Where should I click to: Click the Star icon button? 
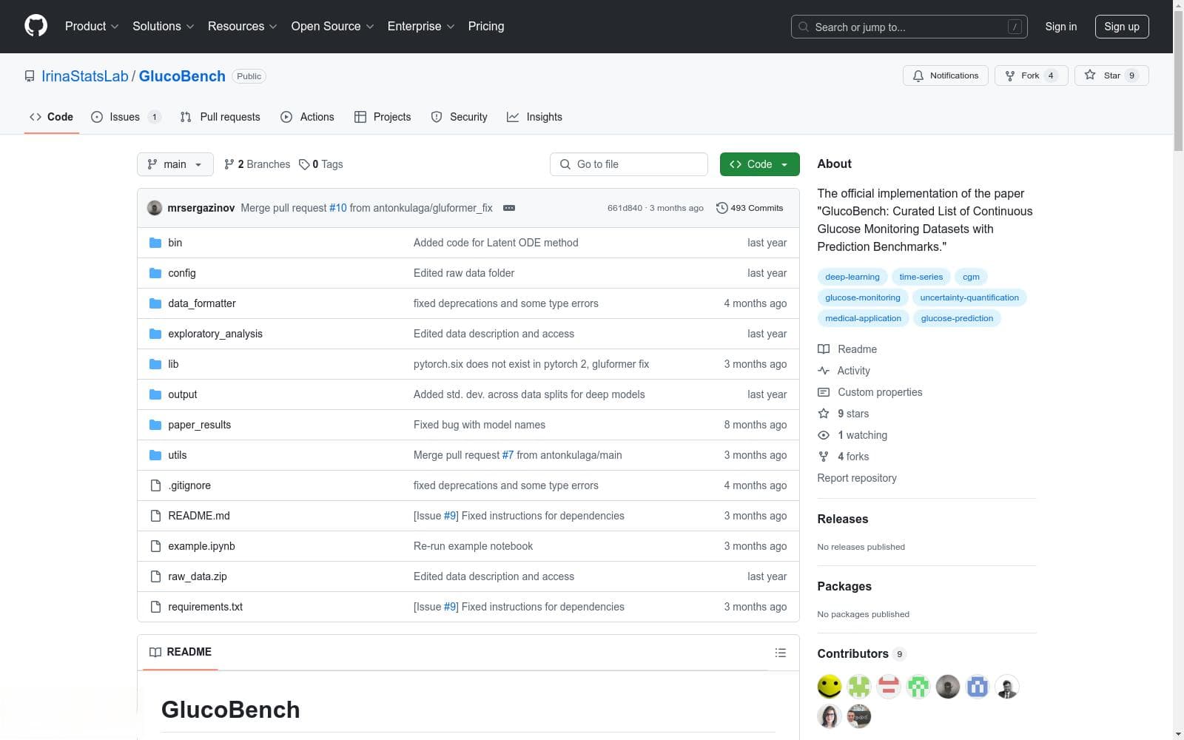pos(1111,75)
